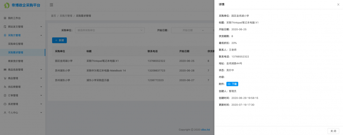
Task: Click phone number 13209837723 cell
Action: click(x=156, y=70)
